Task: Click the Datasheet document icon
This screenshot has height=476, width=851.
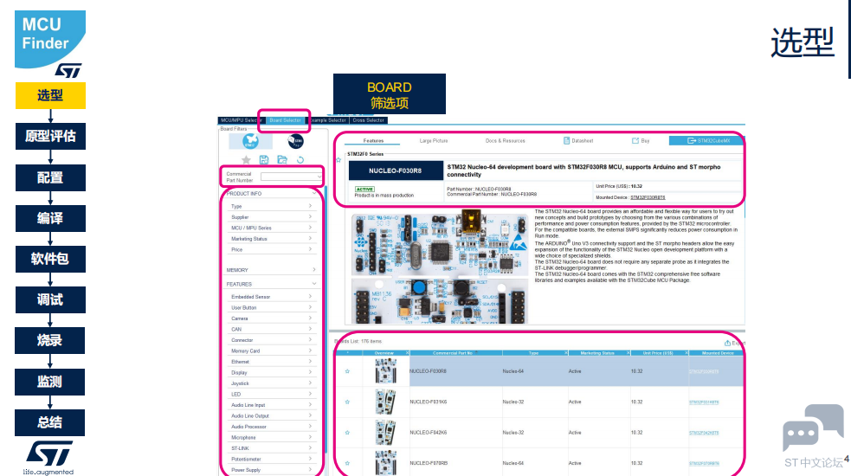Action: (x=566, y=140)
